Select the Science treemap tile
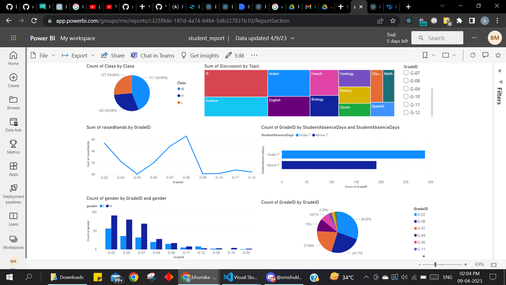 pos(236,107)
